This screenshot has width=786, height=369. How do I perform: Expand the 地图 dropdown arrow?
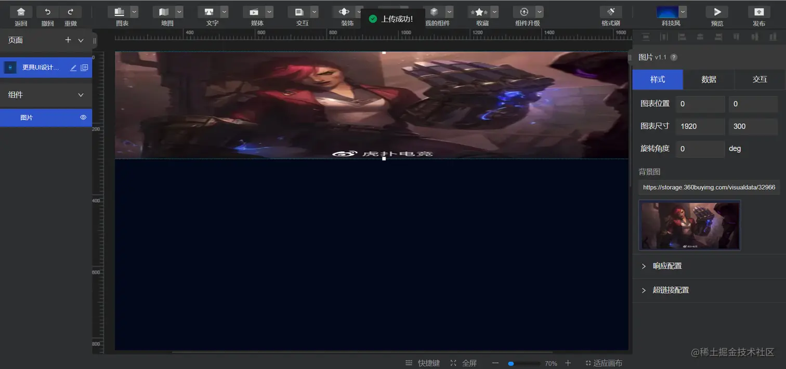[179, 12]
